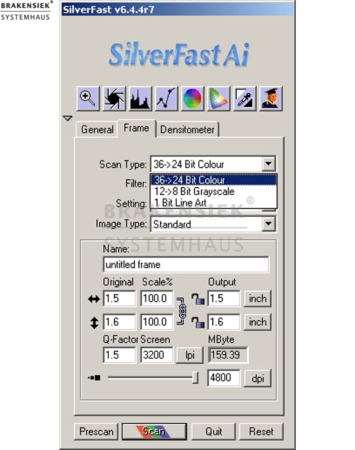Screen dimensions: 355x450
Task: Click the Quit button
Action: [214, 431]
